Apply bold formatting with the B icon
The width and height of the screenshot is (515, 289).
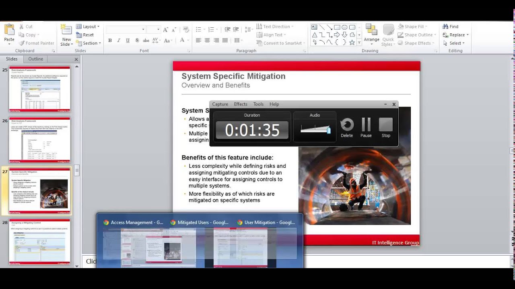(x=110, y=41)
